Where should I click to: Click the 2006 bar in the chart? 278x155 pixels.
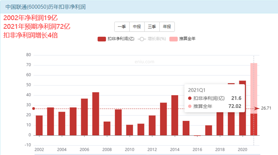(84, 117)
